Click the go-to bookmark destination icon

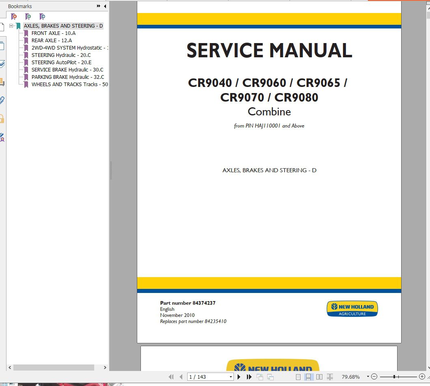pos(42,17)
